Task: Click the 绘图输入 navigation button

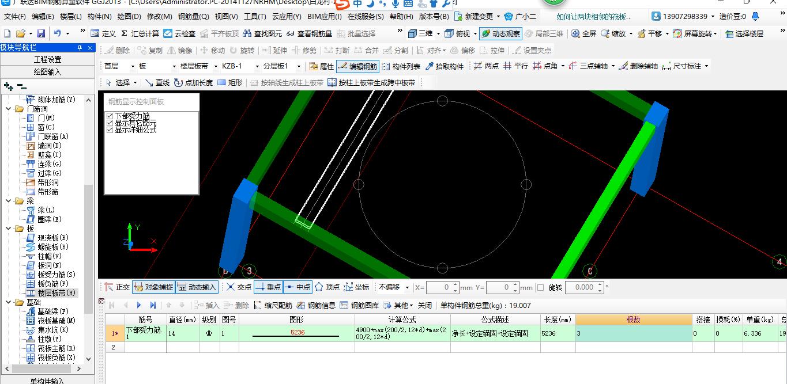Action: pos(47,72)
